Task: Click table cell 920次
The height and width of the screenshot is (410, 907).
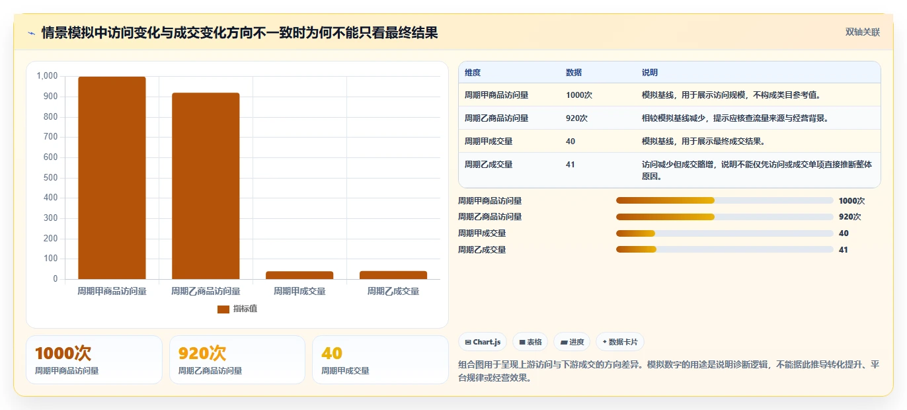Action: pos(577,118)
